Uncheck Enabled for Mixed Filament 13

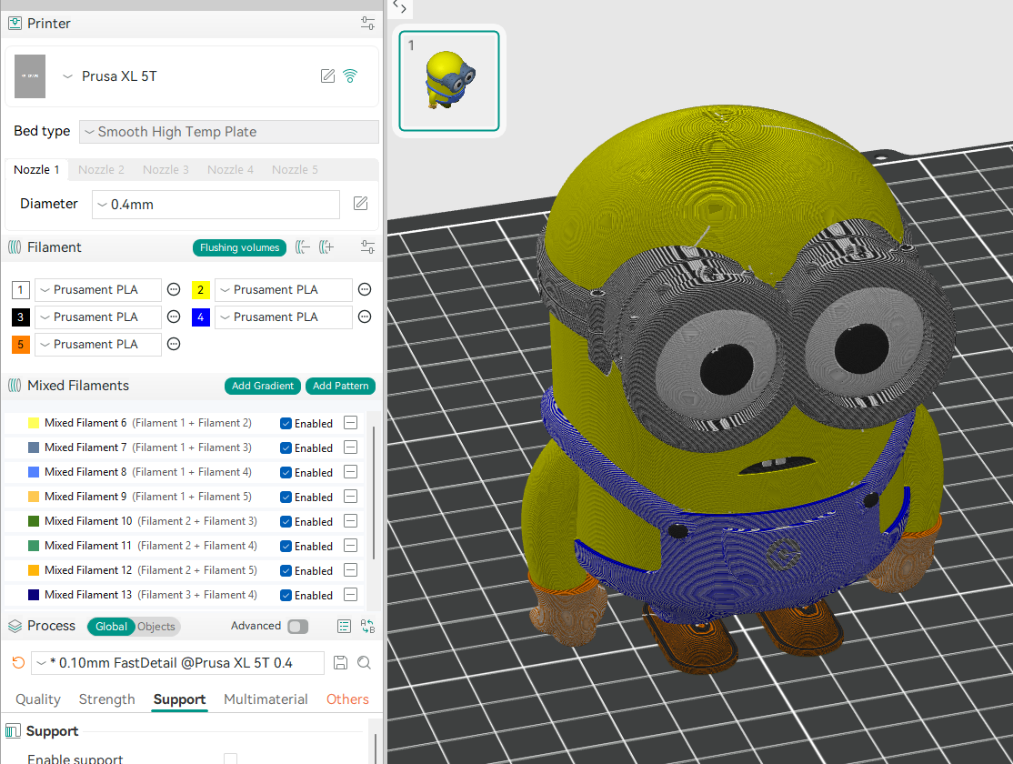(286, 596)
